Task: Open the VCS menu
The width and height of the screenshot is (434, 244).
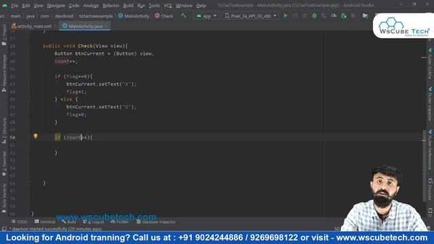Action: 167,5
